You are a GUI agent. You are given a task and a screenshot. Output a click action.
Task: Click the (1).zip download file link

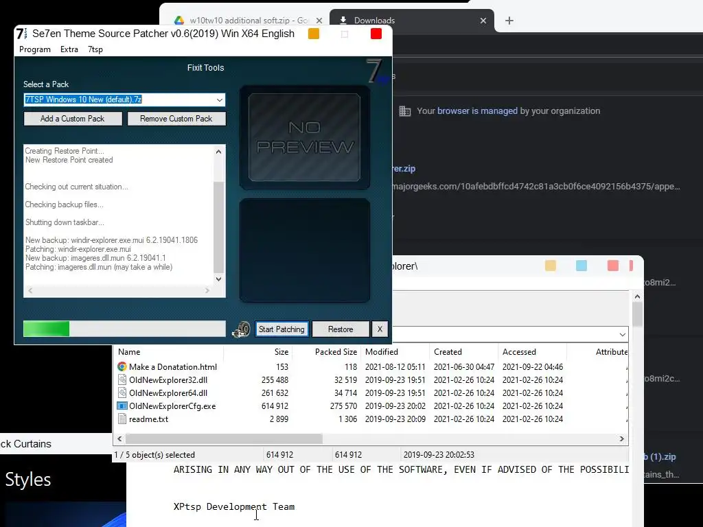coord(660,456)
